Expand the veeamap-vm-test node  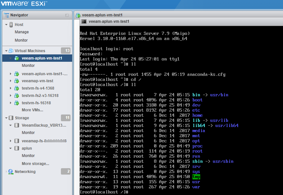[10, 81]
